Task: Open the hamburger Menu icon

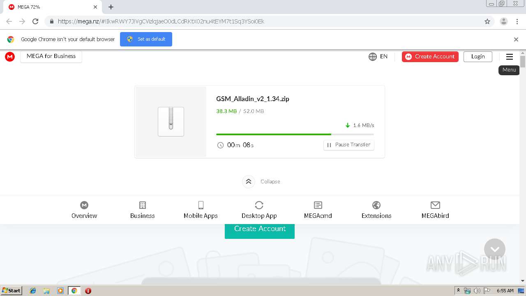Action: click(x=510, y=57)
